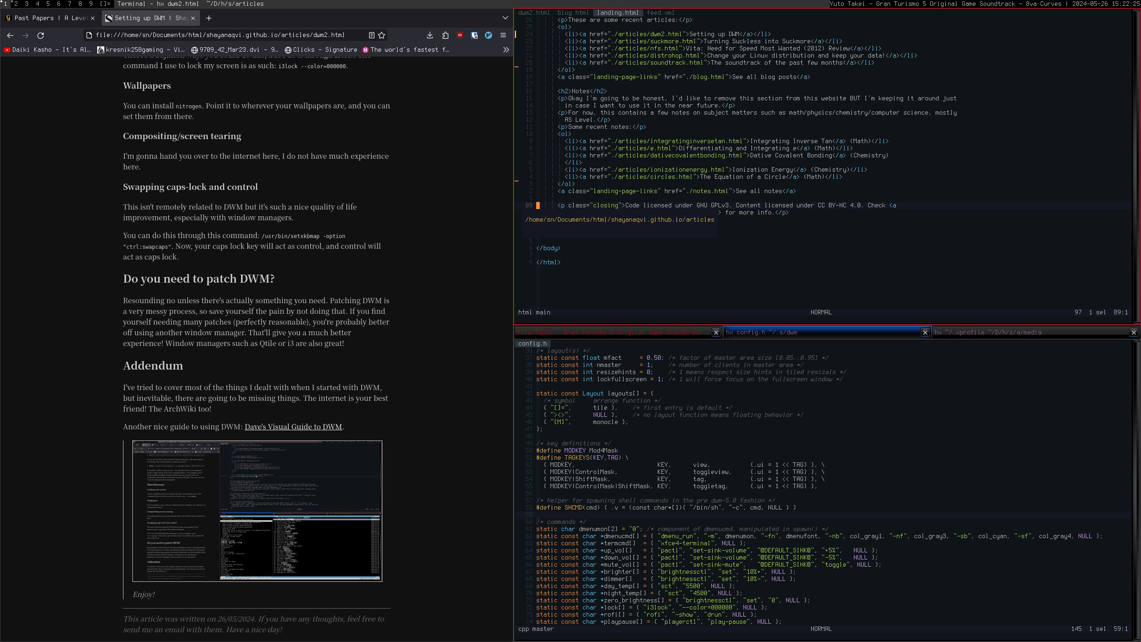Click the 'See all blog posts' anchor line
Image resolution: width=1141 pixels, height=642 pixels.
click(x=684, y=77)
